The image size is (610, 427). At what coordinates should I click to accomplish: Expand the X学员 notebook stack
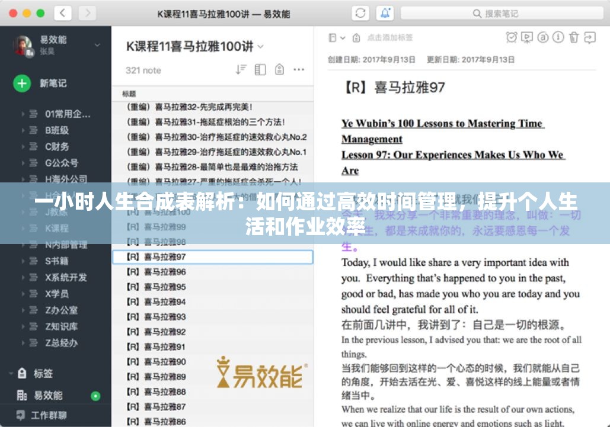(23, 294)
